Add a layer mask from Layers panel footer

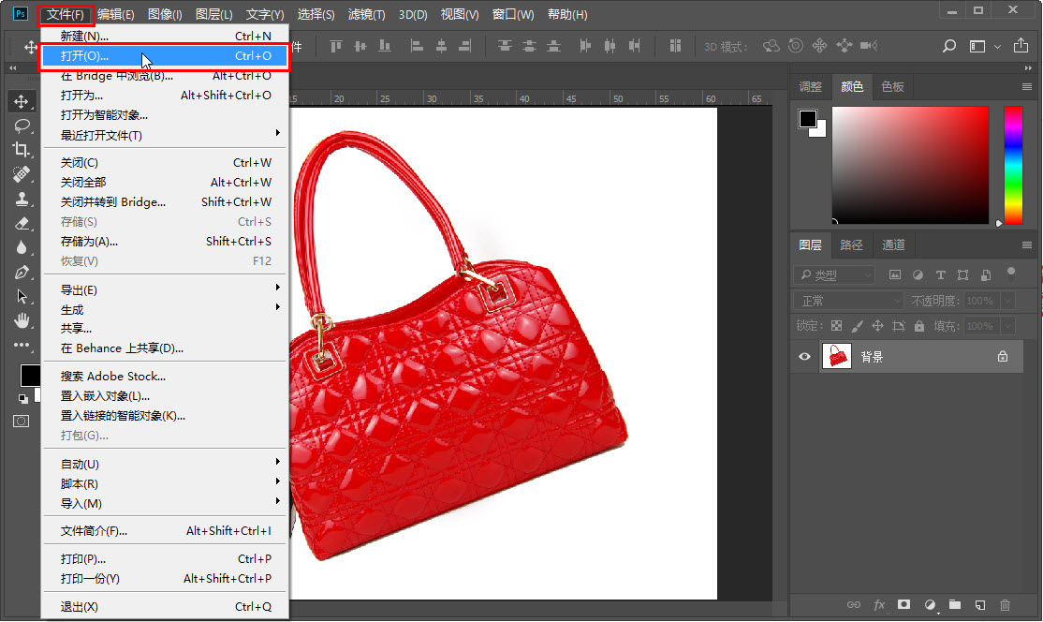click(x=904, y=605)
